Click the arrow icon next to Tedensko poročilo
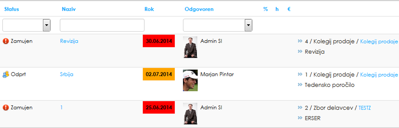This screenshot has height=128, width=399. click(x=300, y=85)
